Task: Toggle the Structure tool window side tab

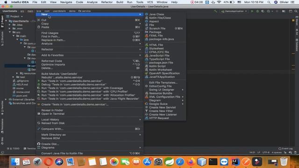Action: [x=2, y=39]
